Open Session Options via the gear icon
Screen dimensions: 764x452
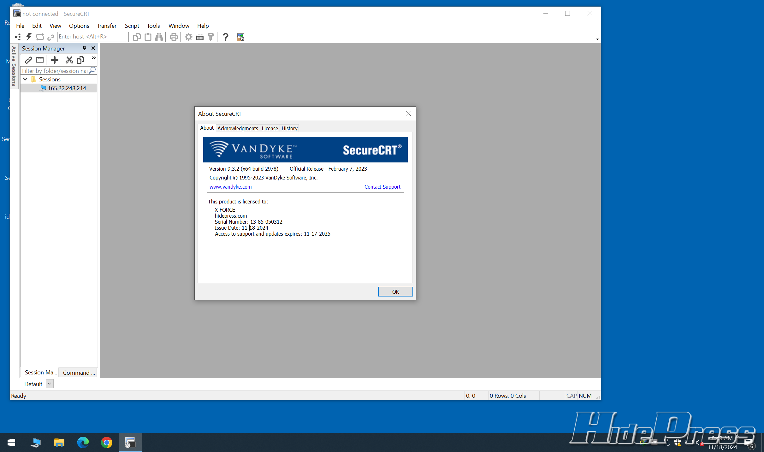point(188,37)
